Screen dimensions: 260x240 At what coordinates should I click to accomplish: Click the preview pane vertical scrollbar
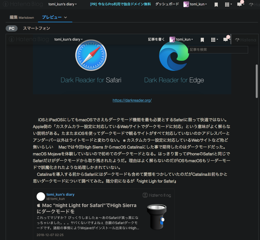pyautogui.click(x=257, y=82)
